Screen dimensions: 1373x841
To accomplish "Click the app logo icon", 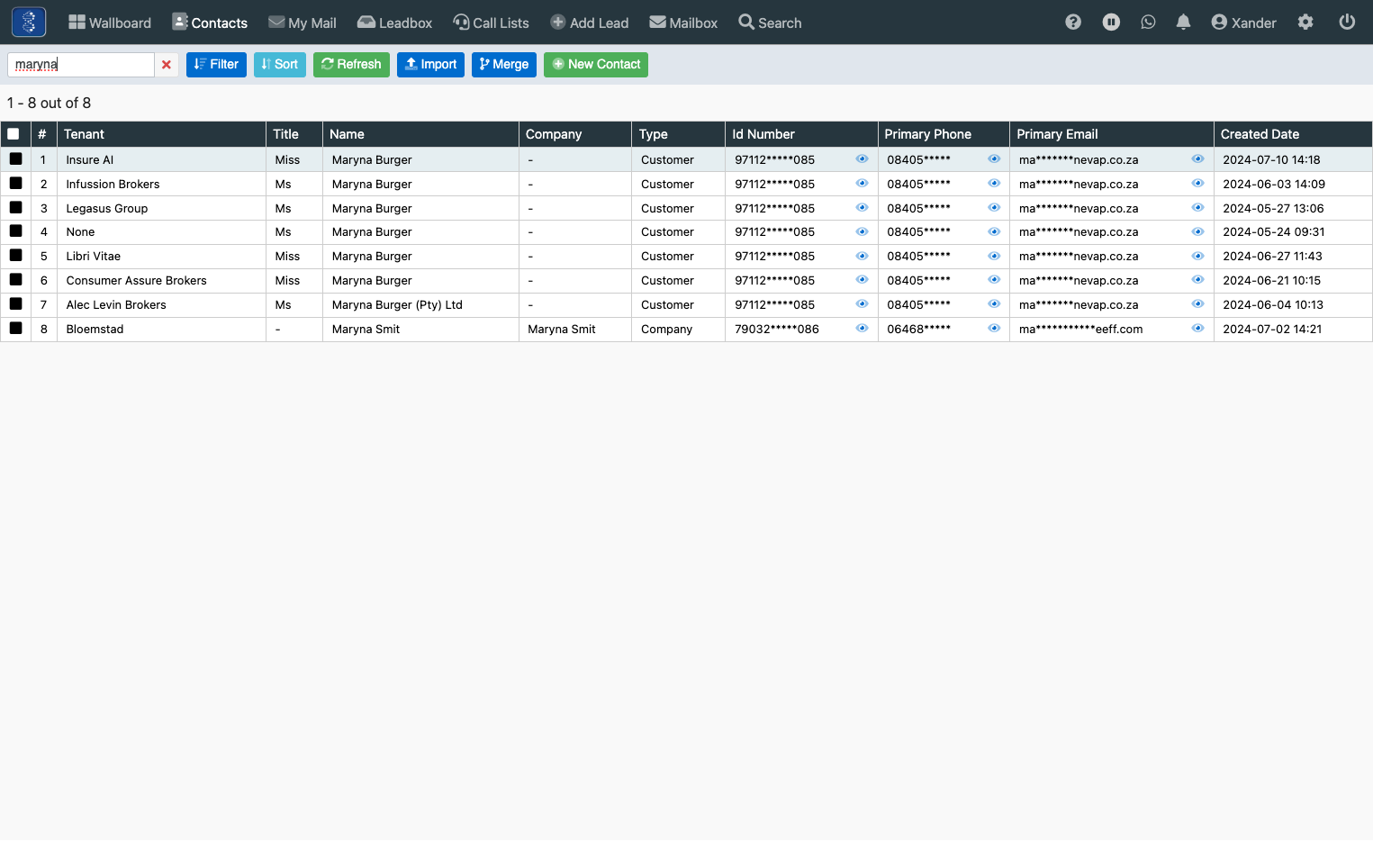I will coord(29,22).
